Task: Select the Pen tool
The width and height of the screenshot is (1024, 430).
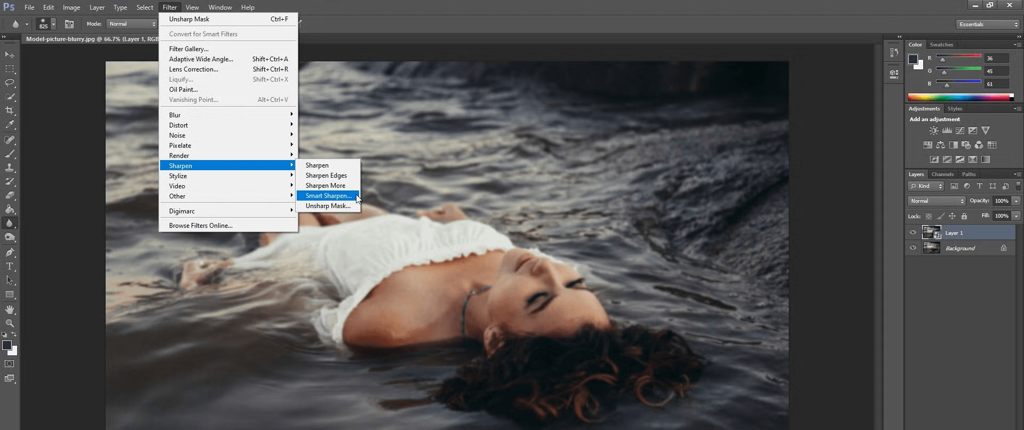Action: 10,252
